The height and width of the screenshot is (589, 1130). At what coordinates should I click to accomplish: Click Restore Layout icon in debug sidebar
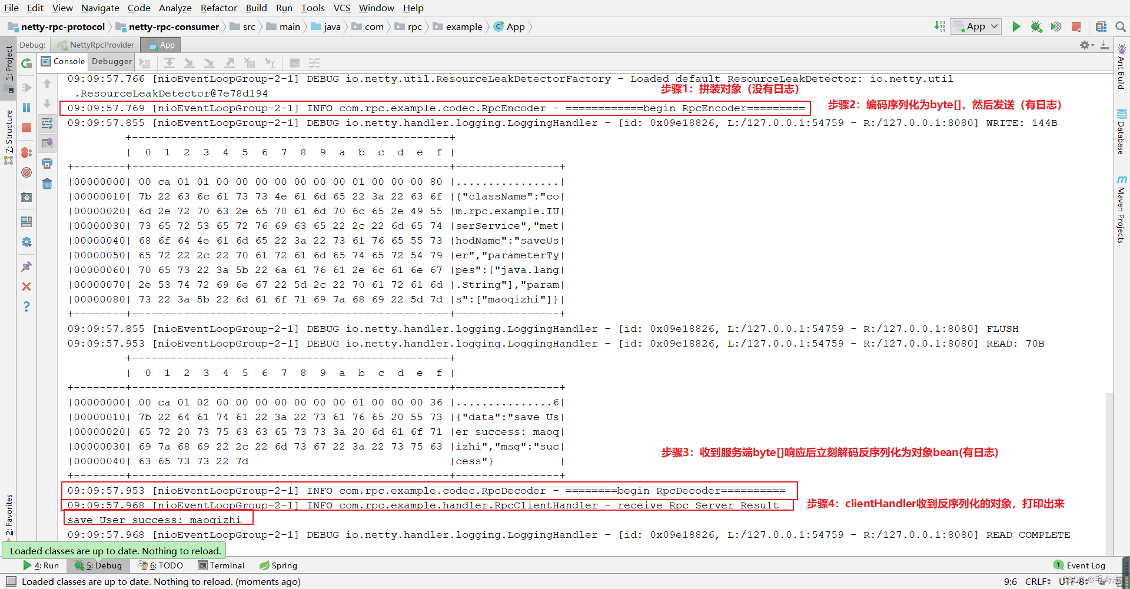[26, 222]
